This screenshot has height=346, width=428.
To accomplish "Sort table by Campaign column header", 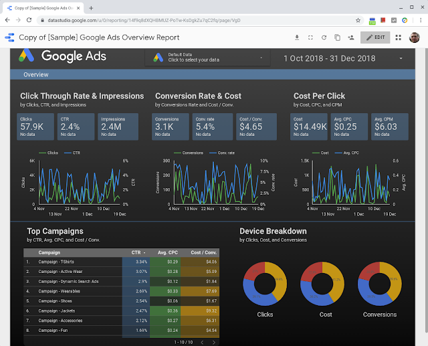I will [x=49, y=252].
